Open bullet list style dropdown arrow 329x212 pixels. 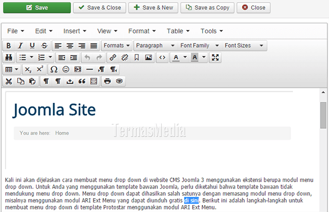[31, 57]
